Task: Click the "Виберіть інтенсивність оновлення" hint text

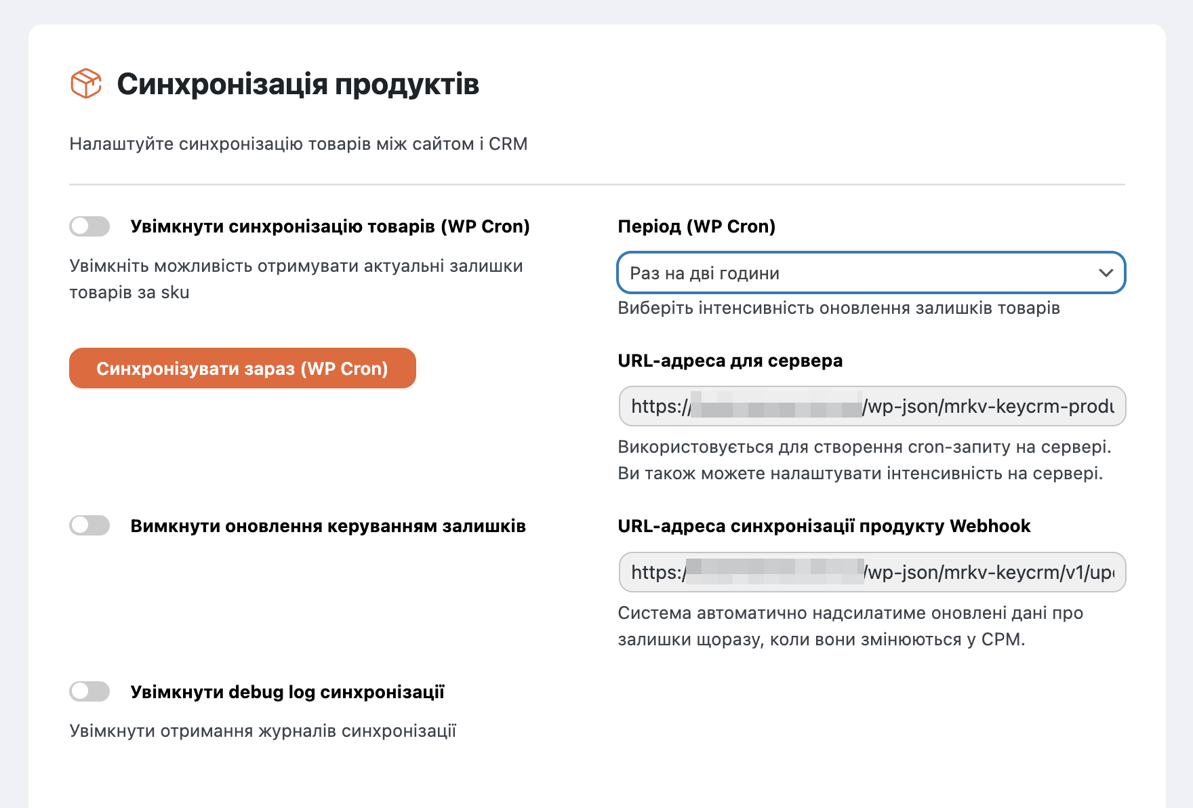Action: coord(838,308)
